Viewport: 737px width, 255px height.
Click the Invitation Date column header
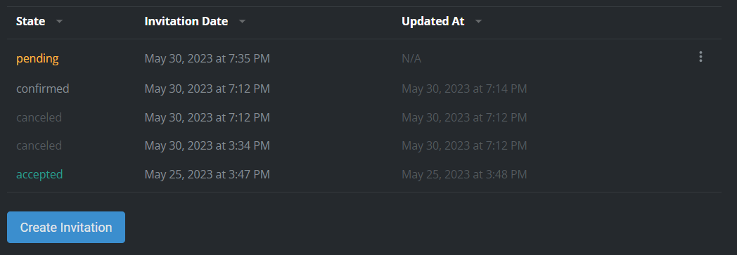tap(186, 21)
